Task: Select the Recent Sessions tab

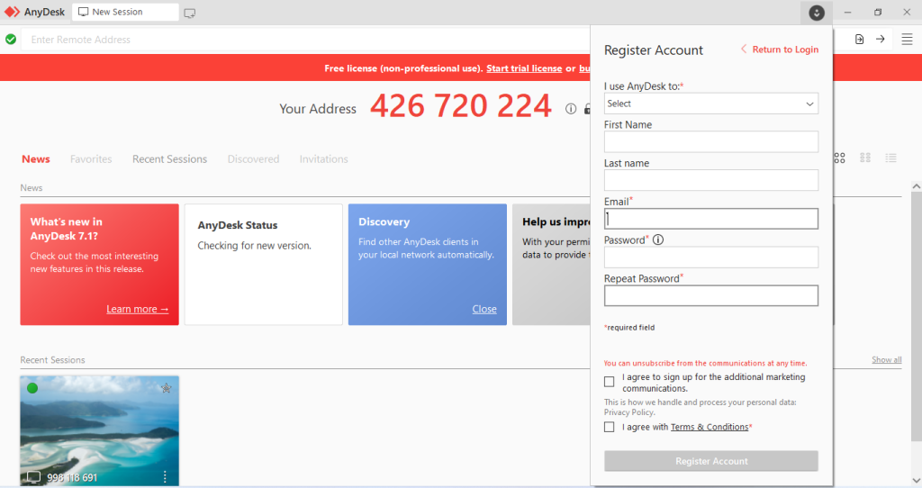Action: click(169, 159)
